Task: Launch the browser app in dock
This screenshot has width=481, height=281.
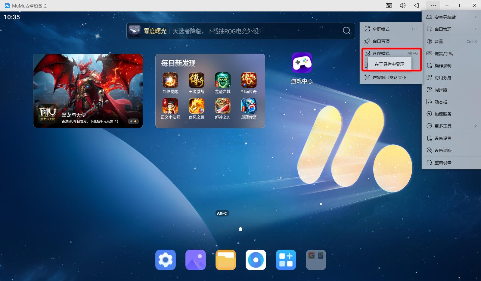Action: pyautogui.click(x=256, y=260)
